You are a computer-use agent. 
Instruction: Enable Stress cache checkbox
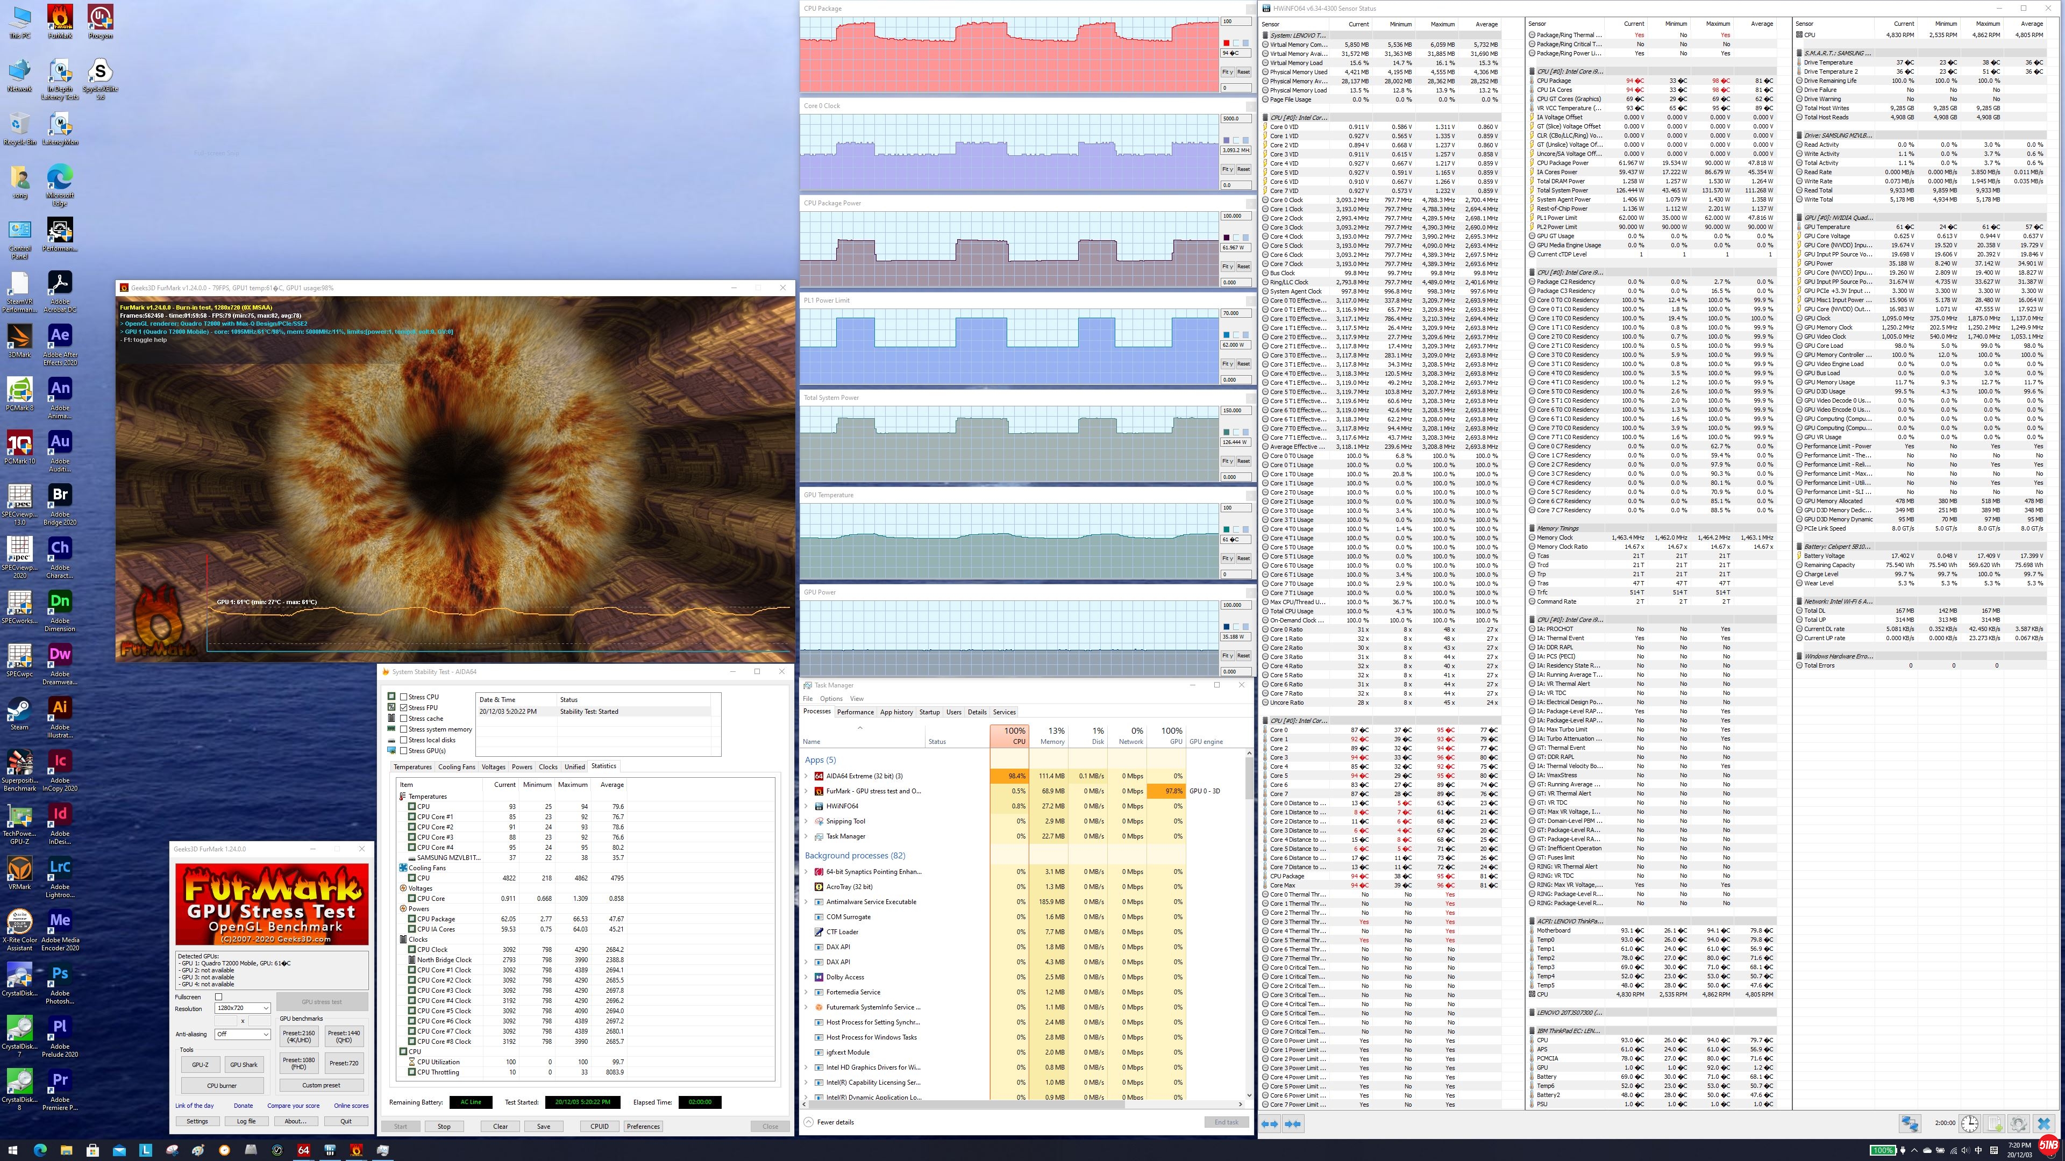click(x=404, y=719)
